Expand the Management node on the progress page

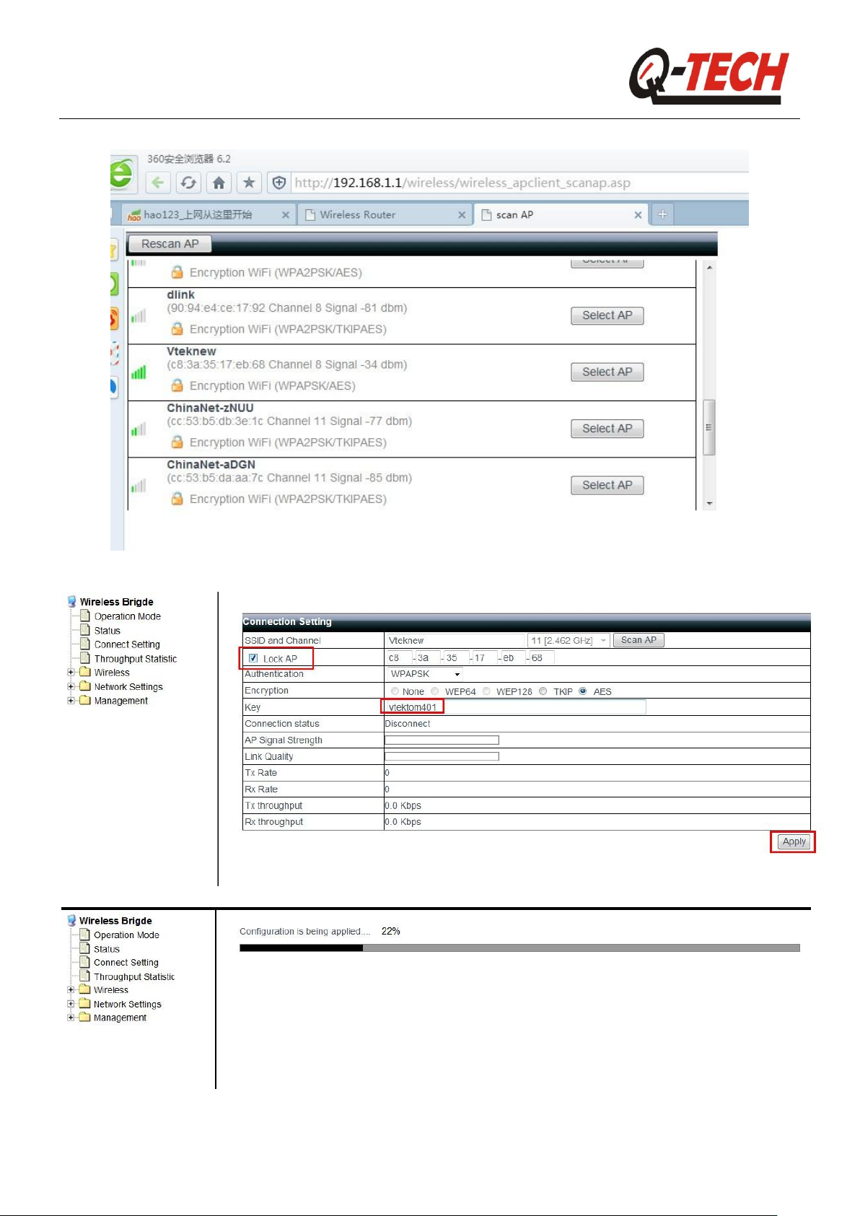(x=71, y=1018)
